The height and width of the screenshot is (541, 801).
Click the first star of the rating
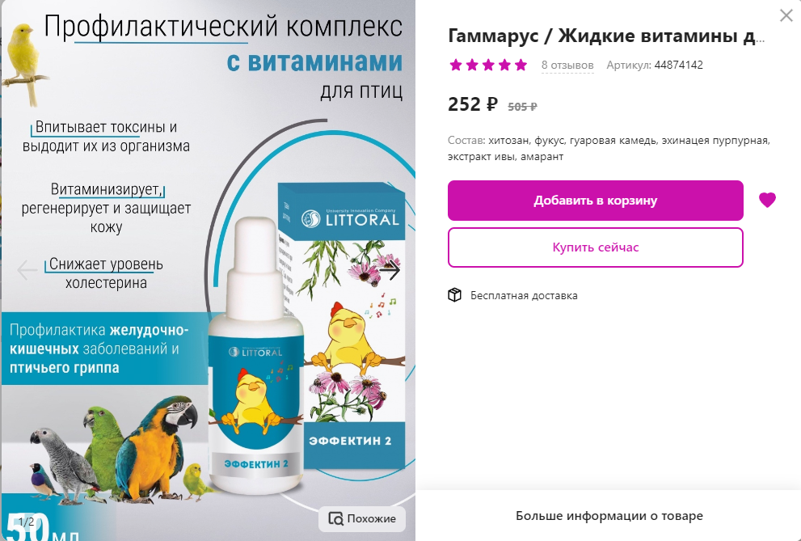456,65
